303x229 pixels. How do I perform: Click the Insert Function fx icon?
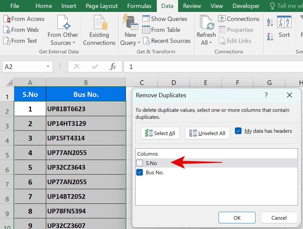tap(113, 67)
